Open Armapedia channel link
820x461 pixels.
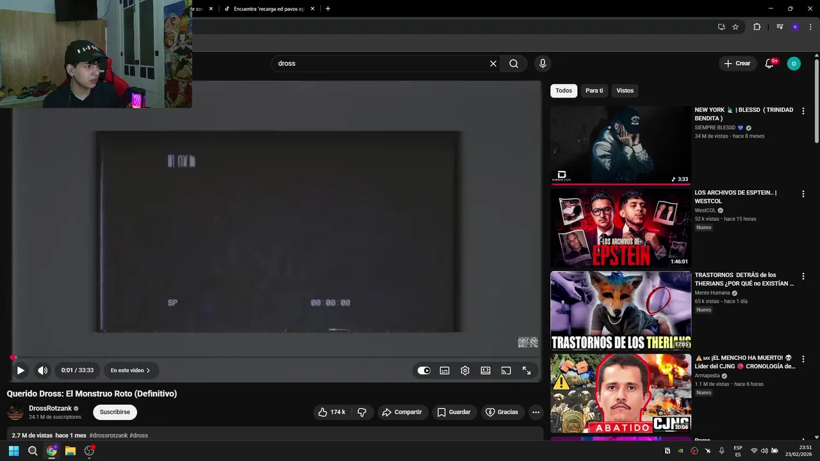[707, 375]
